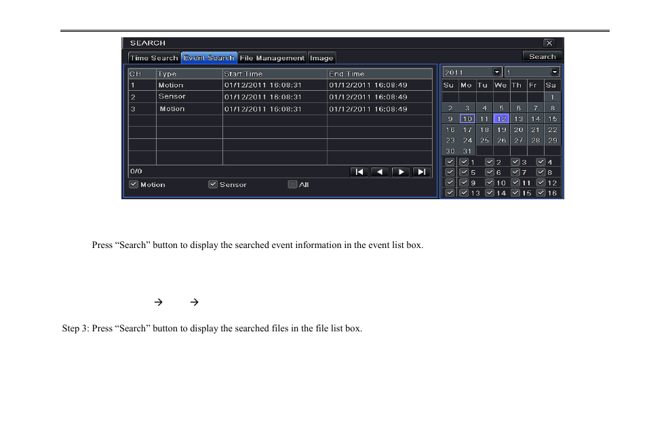This screenshot has height=431, width=647.
Task: Select calendar day 25
Action: (484, 140)
